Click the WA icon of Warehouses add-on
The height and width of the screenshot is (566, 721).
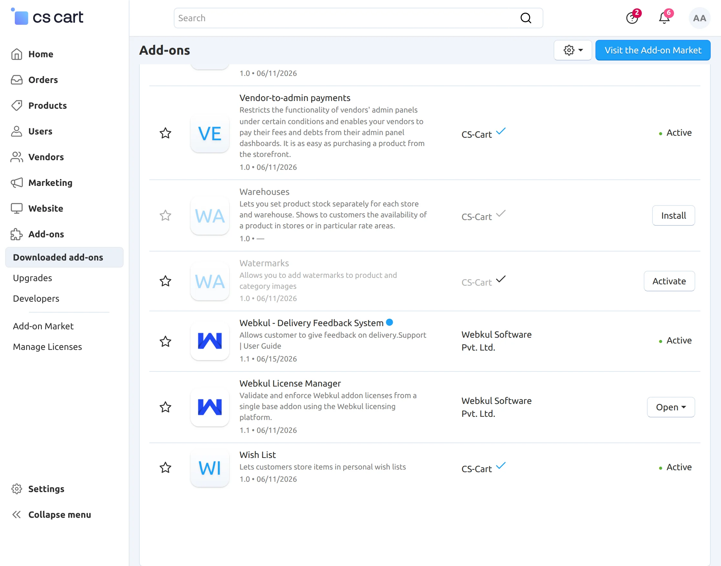point(210,216)
